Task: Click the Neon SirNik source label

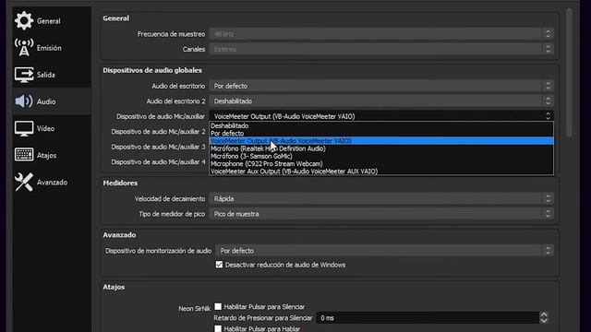Action: (x=195, y=309)
